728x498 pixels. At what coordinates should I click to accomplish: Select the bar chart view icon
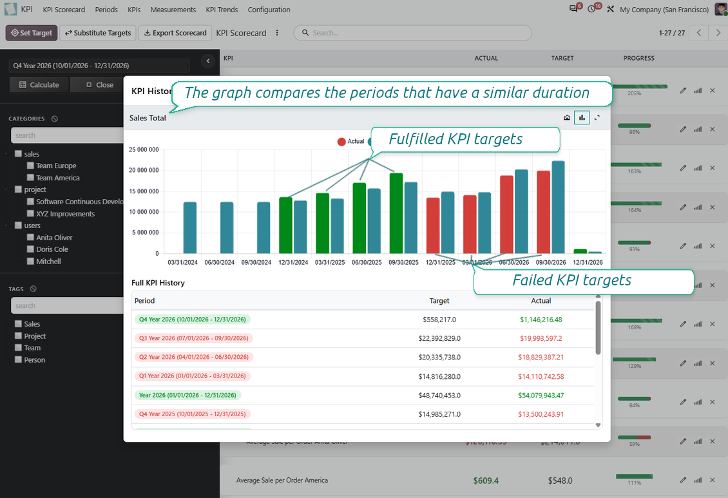pos(582,118)
